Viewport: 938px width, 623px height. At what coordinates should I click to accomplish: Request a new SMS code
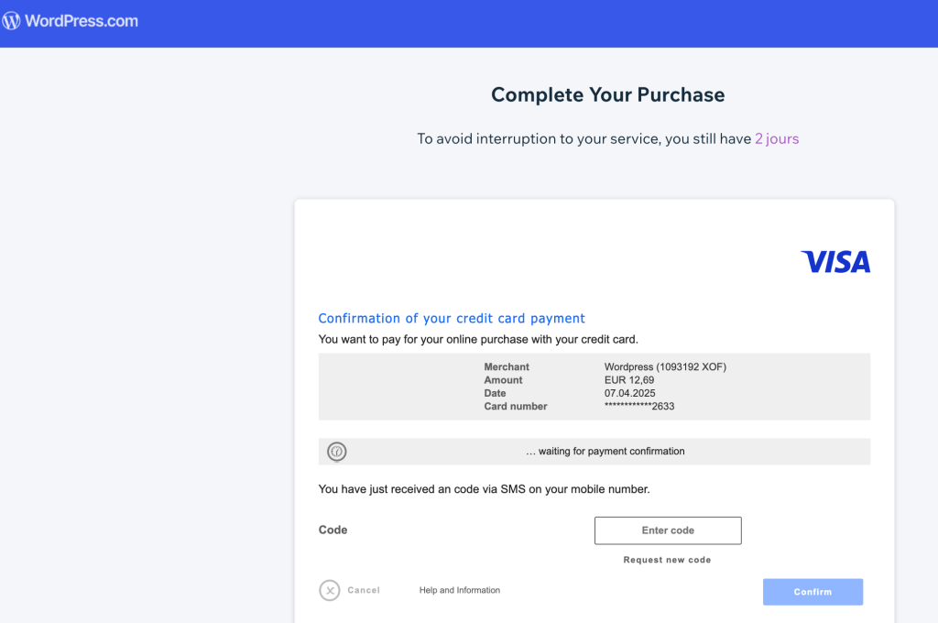(x=667, y=560)
